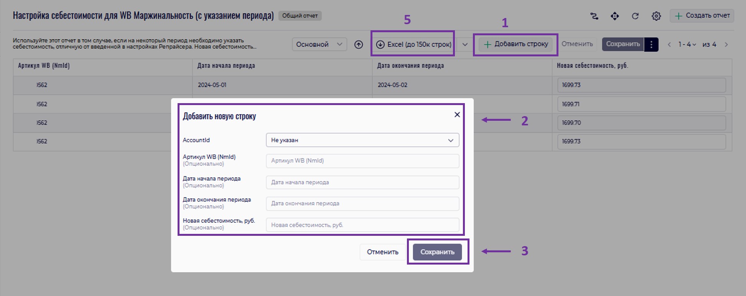Screen dimensions: 746x296
Task: Refresh the report with reload icon
Action: 635,16
